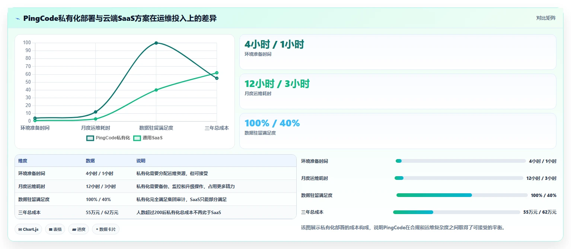The width and height of the screenshot is (571, 249).
Task: Click 私有化需要分配运维资源 description cell
Action: pos(172,174)
